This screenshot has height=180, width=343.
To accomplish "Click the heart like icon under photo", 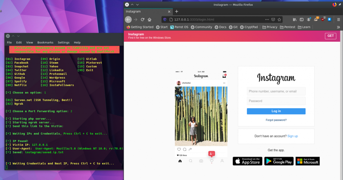I will point(179,149).
